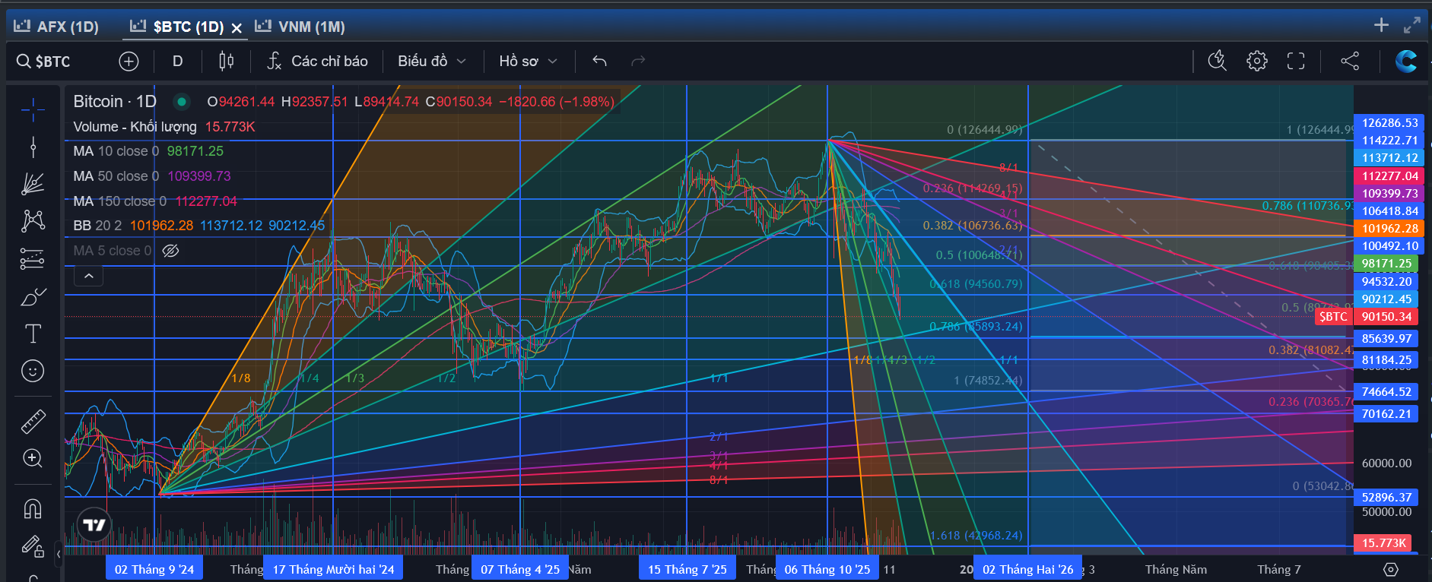Click the 0.5 (100648.71) Fibonacci label
The height and width of the screenshot is (582, 1432).
pos(979,255)
